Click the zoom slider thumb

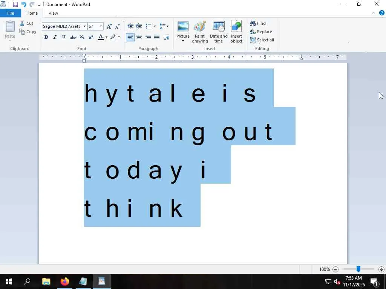coord(358,269)
